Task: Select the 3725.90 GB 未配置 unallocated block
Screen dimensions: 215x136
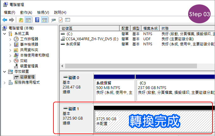Action: (155, 122)
